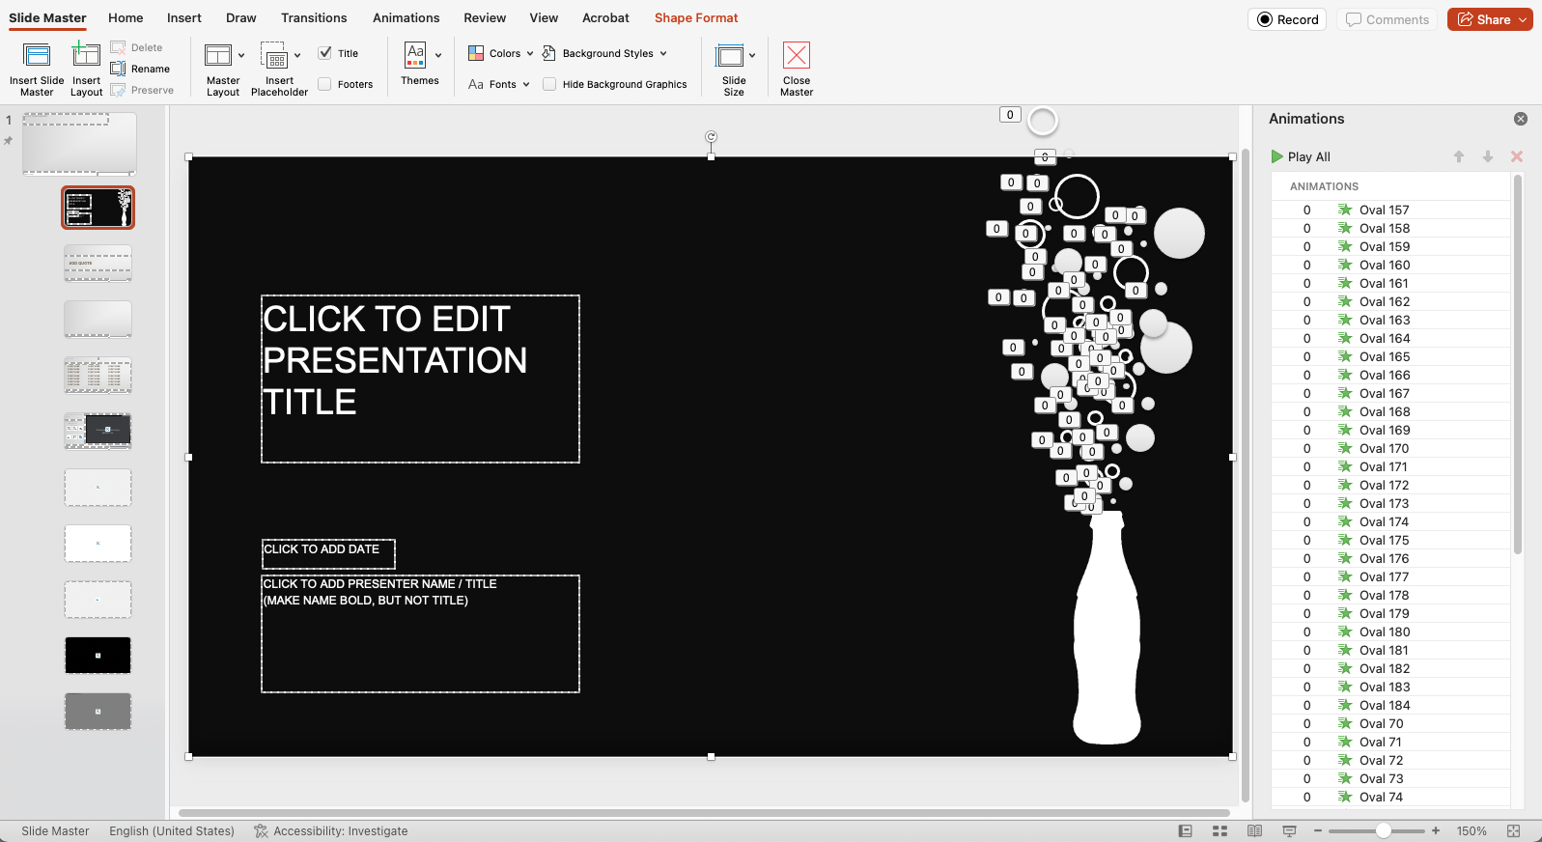Open the Animations ribbon tab
1542x842 pixels.
[406, 17]
